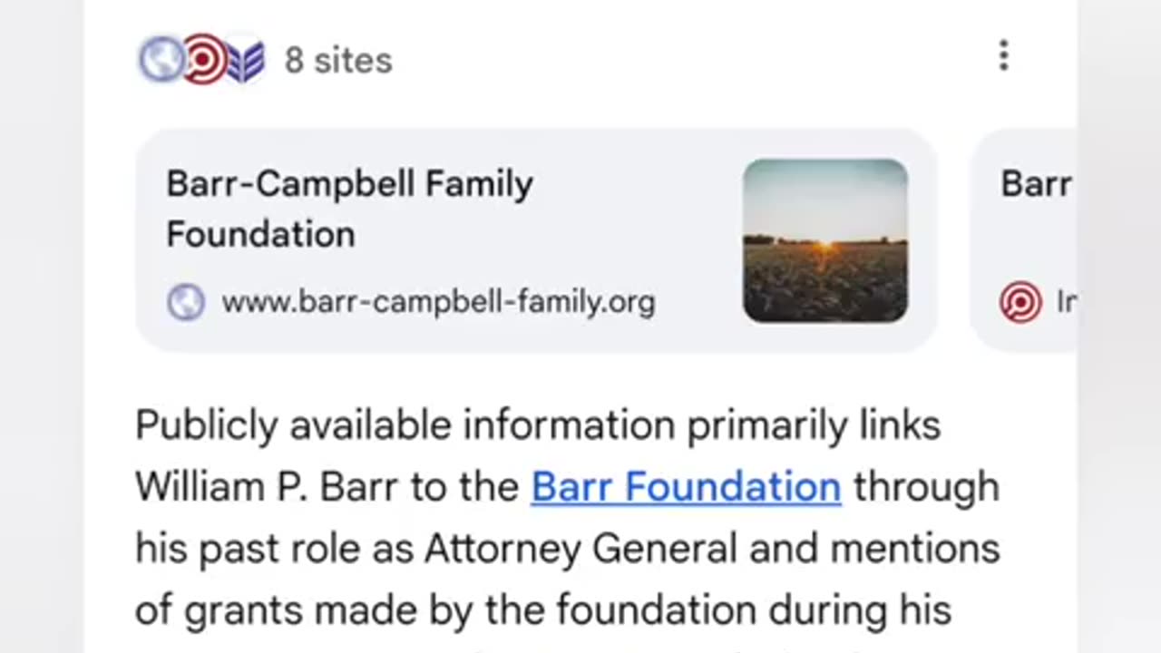Click the truncated source text on the second card
Screen dimensions: 1161x653
pos(1065,302)
